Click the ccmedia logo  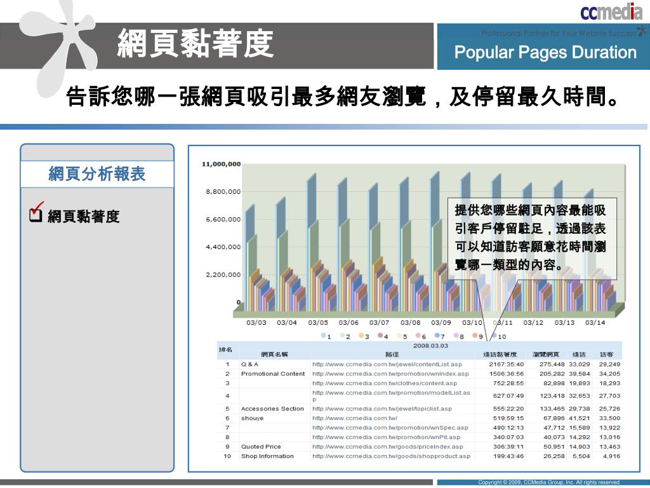pos(612,11)
